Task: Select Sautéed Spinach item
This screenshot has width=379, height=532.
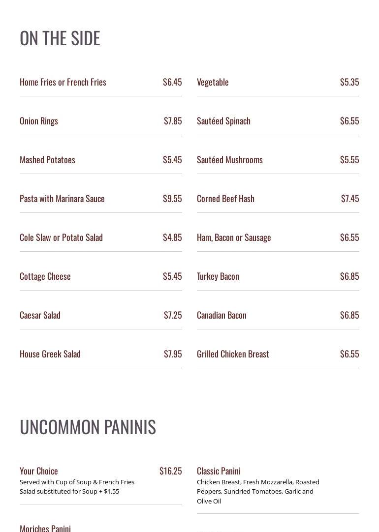Action: [x=223, y=121]
